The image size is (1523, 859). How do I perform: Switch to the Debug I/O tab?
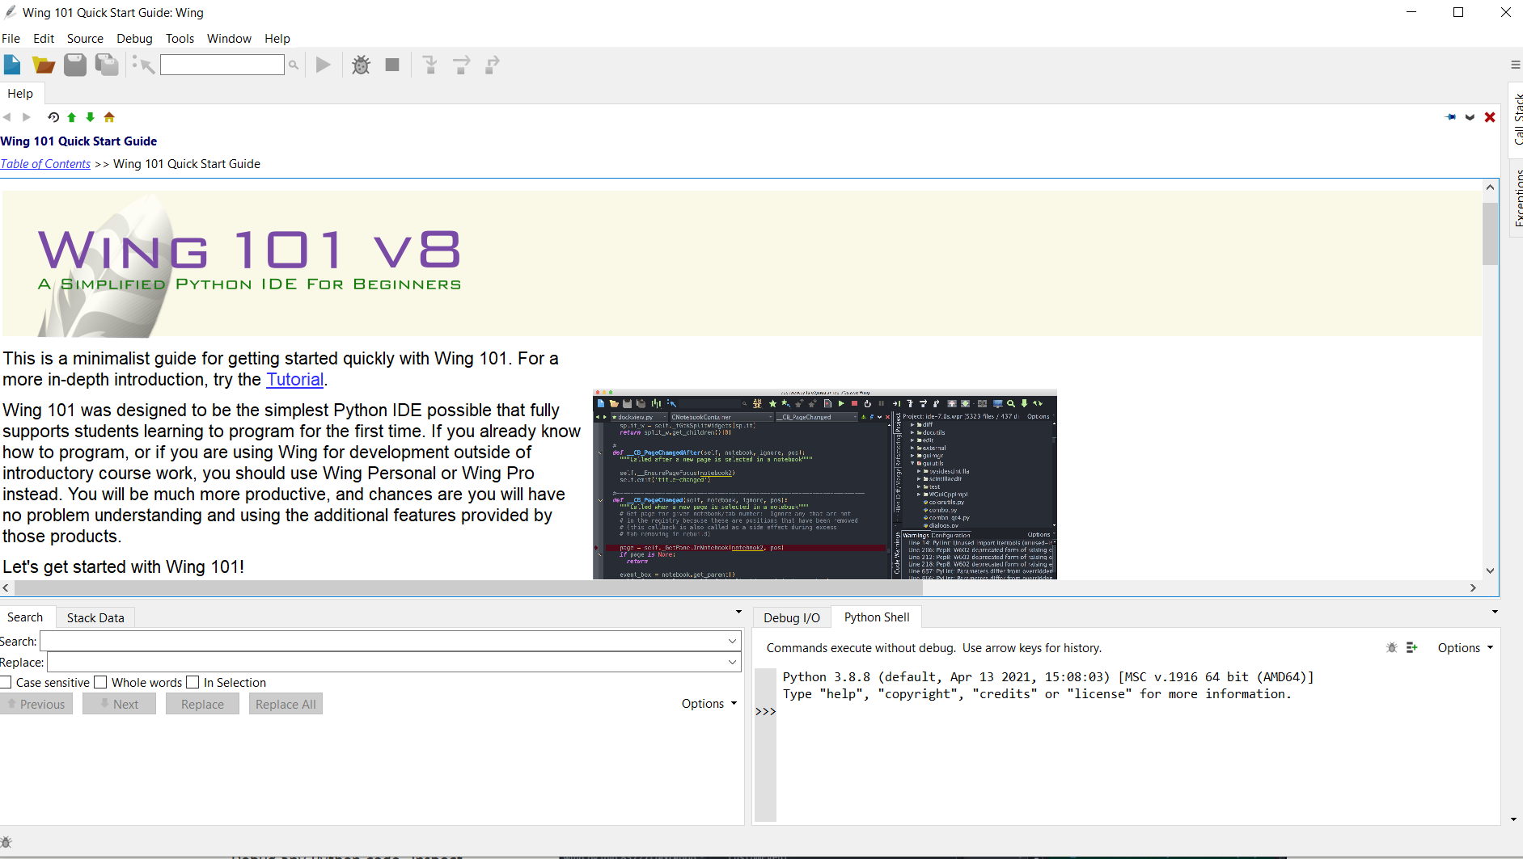pos(792,617)
